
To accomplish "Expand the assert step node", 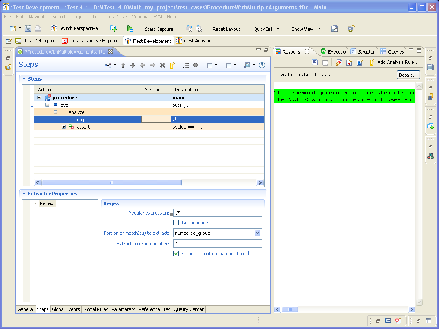I will click(63, 127).
